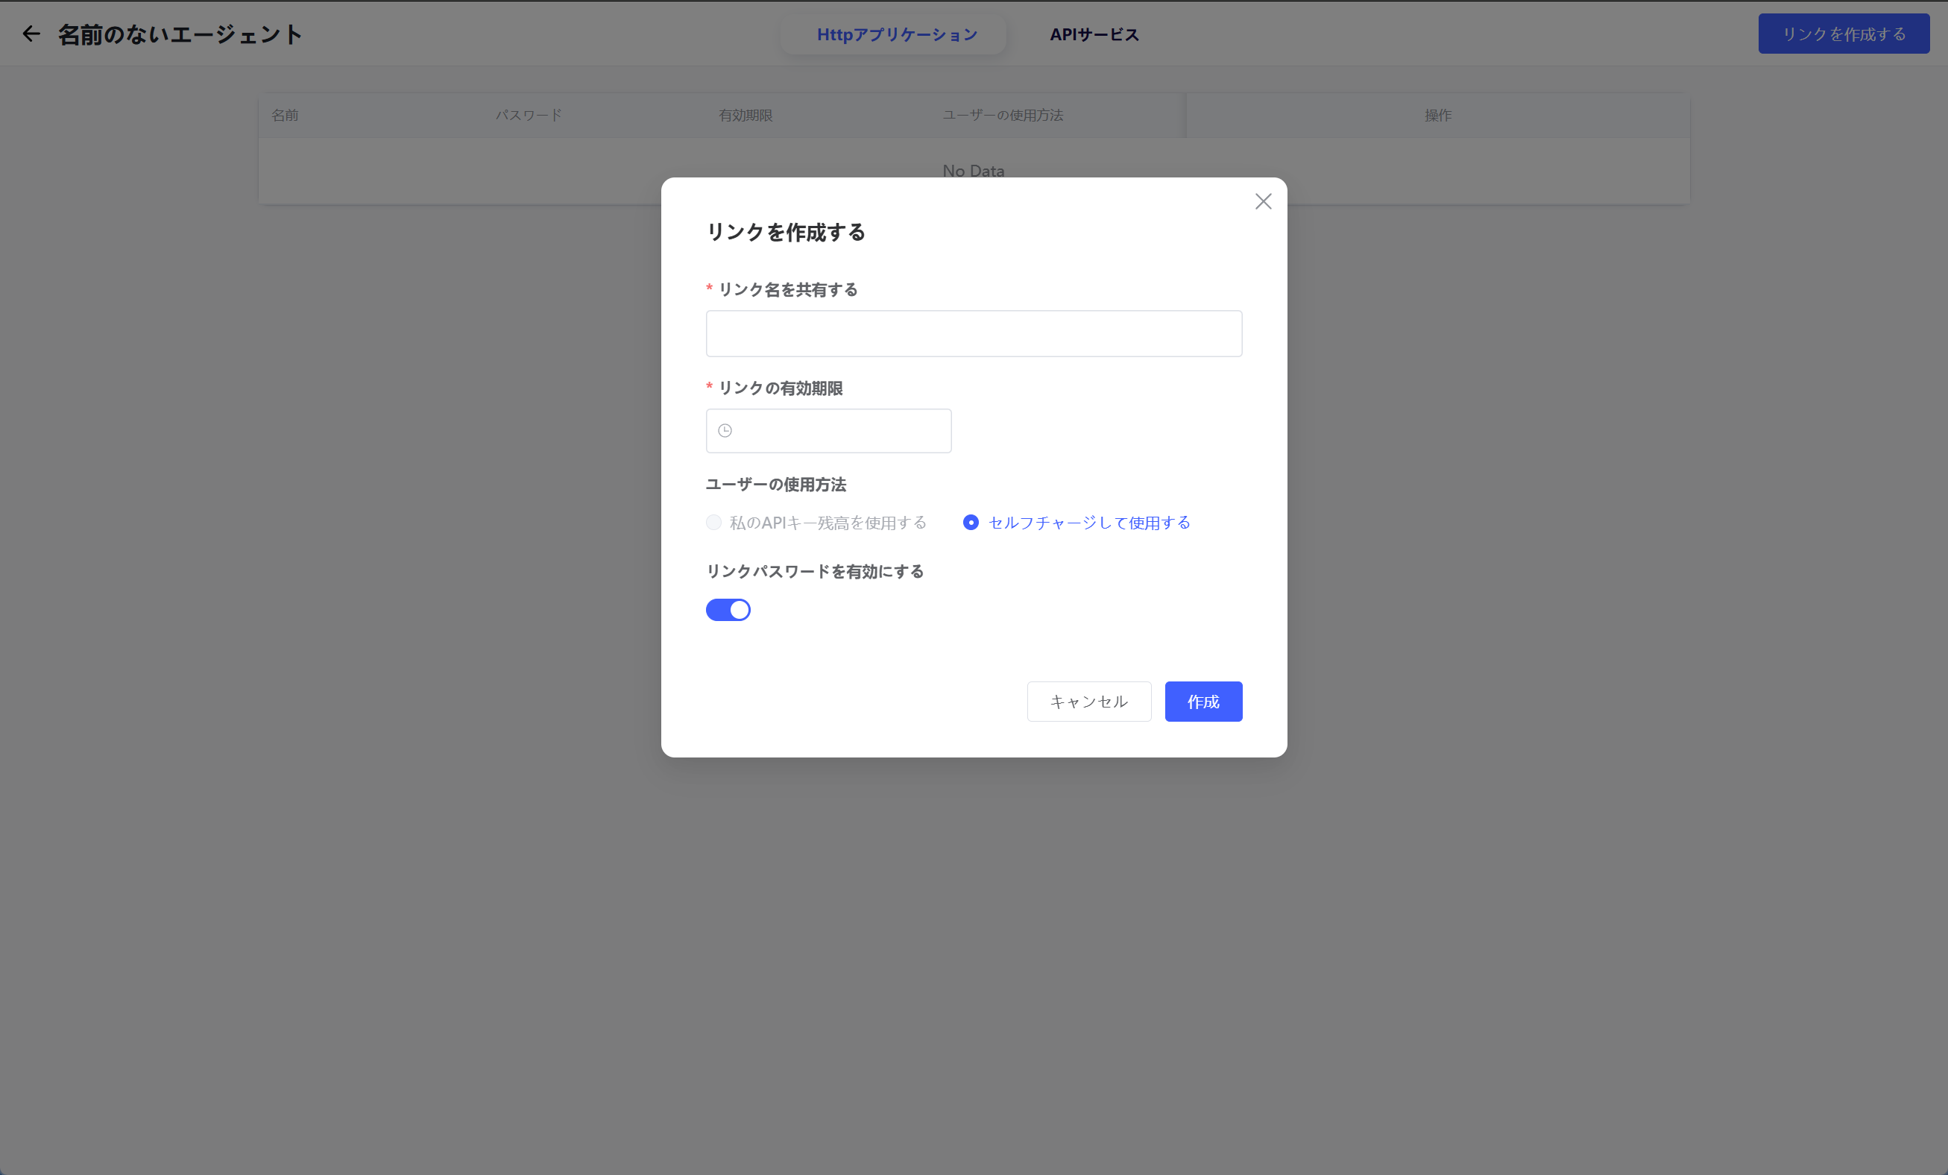The width and height of the screenshot is (1948, 1175).
Task: Click the clock icon in expiry field
Action: coord(724,431)
